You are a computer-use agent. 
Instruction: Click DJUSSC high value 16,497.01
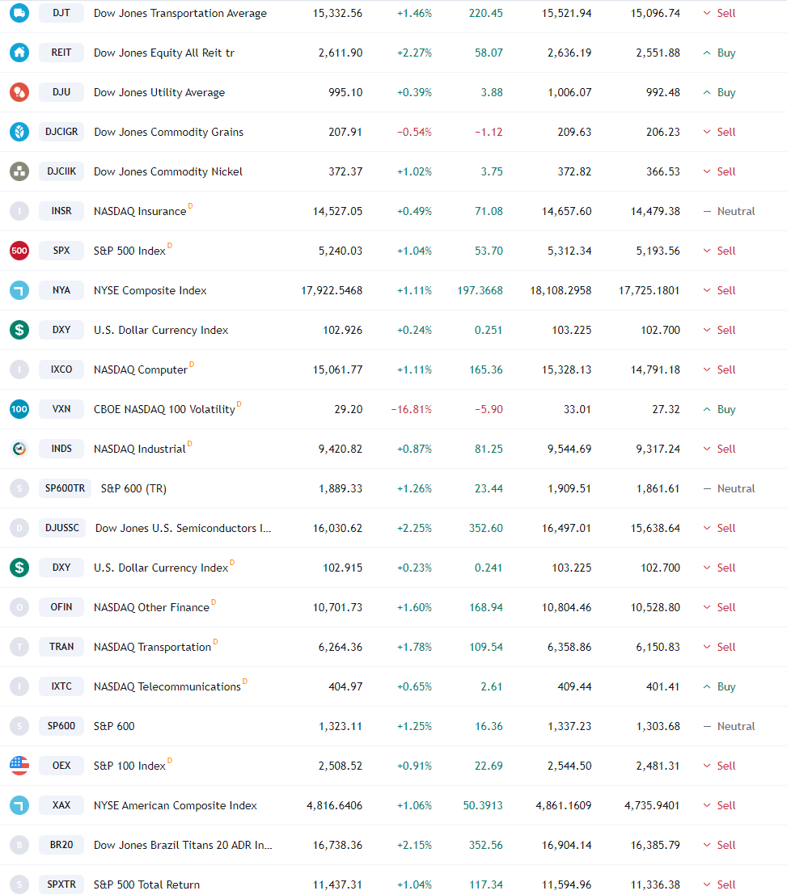click(566, 528)
